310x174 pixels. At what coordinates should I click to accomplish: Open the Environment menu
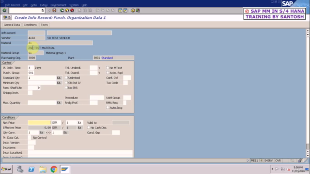click(58, 5)
